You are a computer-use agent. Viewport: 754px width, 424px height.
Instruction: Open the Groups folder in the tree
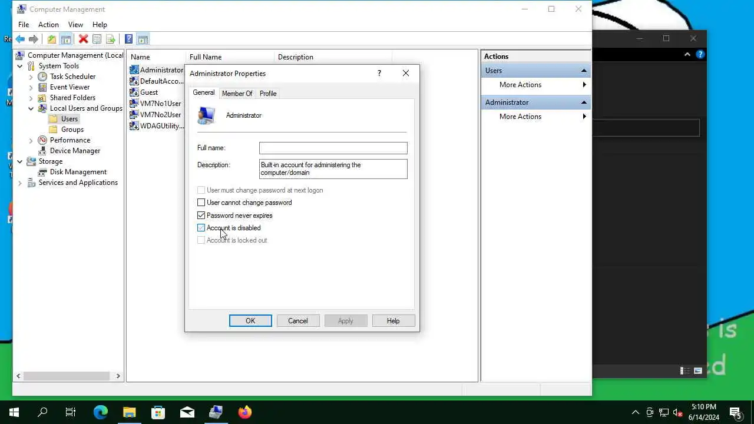coord(72,130)
